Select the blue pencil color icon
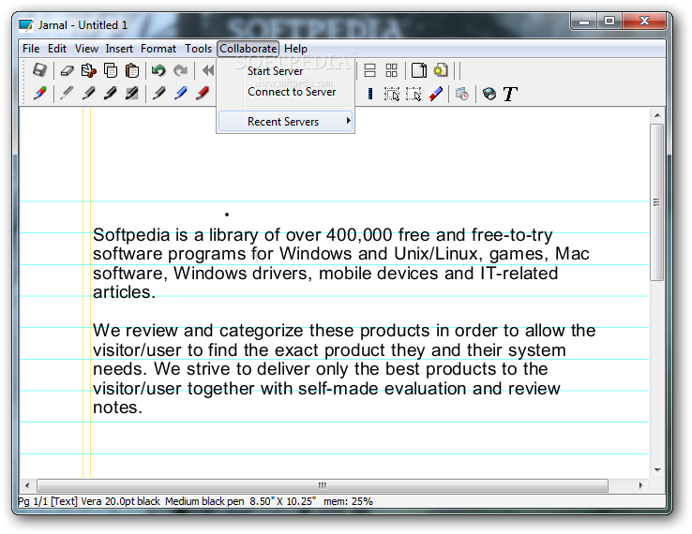This screenshot has height=534, width=692. tap(181, 93)
